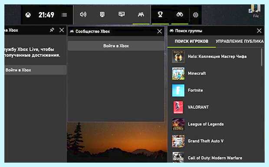Viewport: 269px width, 167px height.
Task: Open the Audio widget speaker icon
Action: [83, 14]
